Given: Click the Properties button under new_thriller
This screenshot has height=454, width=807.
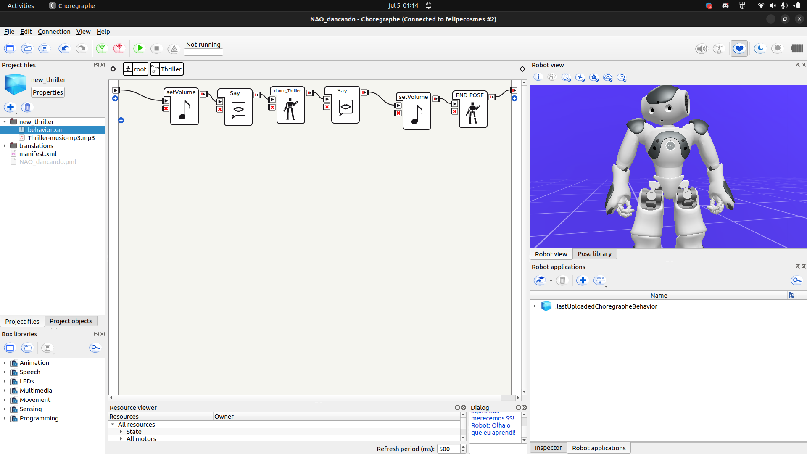Looking at the screenshot, I should tap(47, 92).
